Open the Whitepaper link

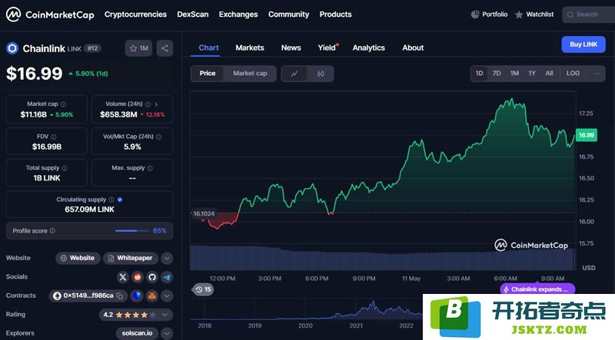[131, 259]
